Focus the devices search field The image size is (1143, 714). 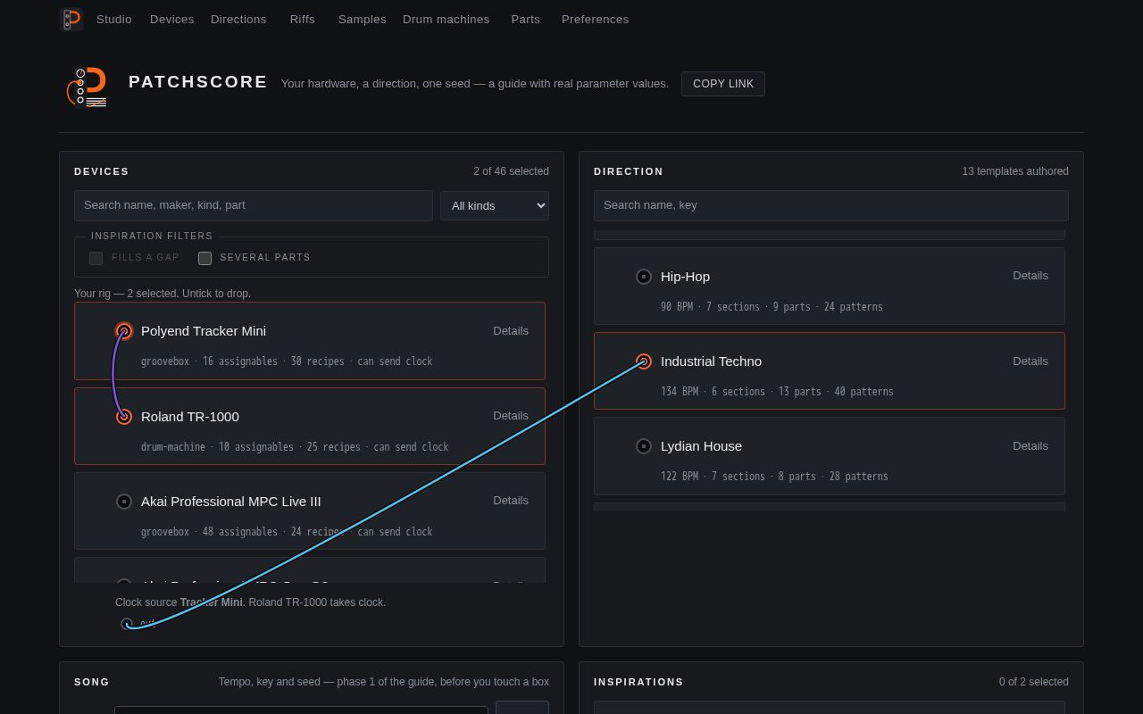pyautogui.click(x=254, y=205)
